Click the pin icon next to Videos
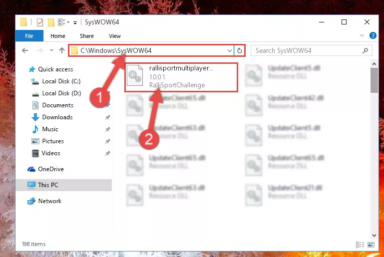This screenshot has height=257, width=384. coord(107,153)
